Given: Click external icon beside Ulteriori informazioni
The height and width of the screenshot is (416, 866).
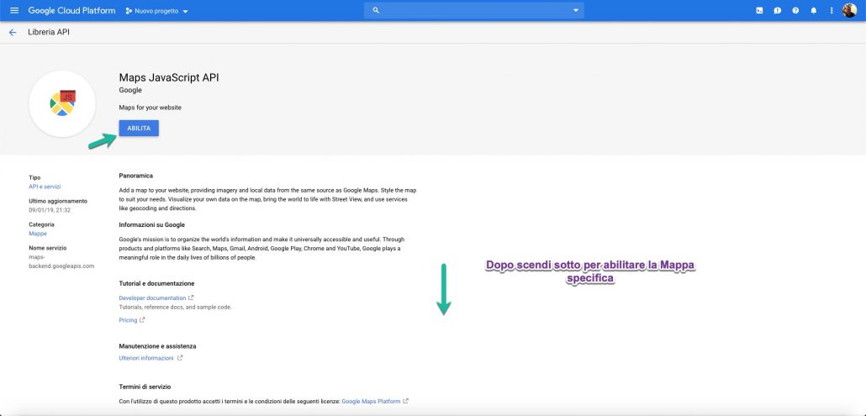Looking at the screenshot, I should tap(179, 358).
